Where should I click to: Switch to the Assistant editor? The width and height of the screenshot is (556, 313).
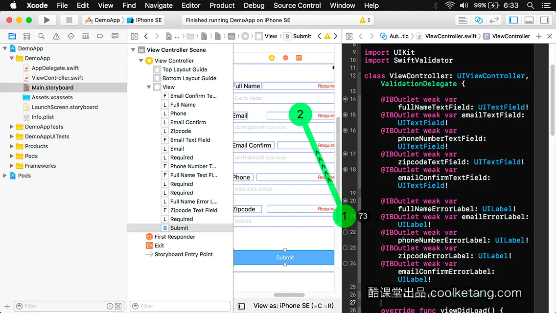coord(478,20)
